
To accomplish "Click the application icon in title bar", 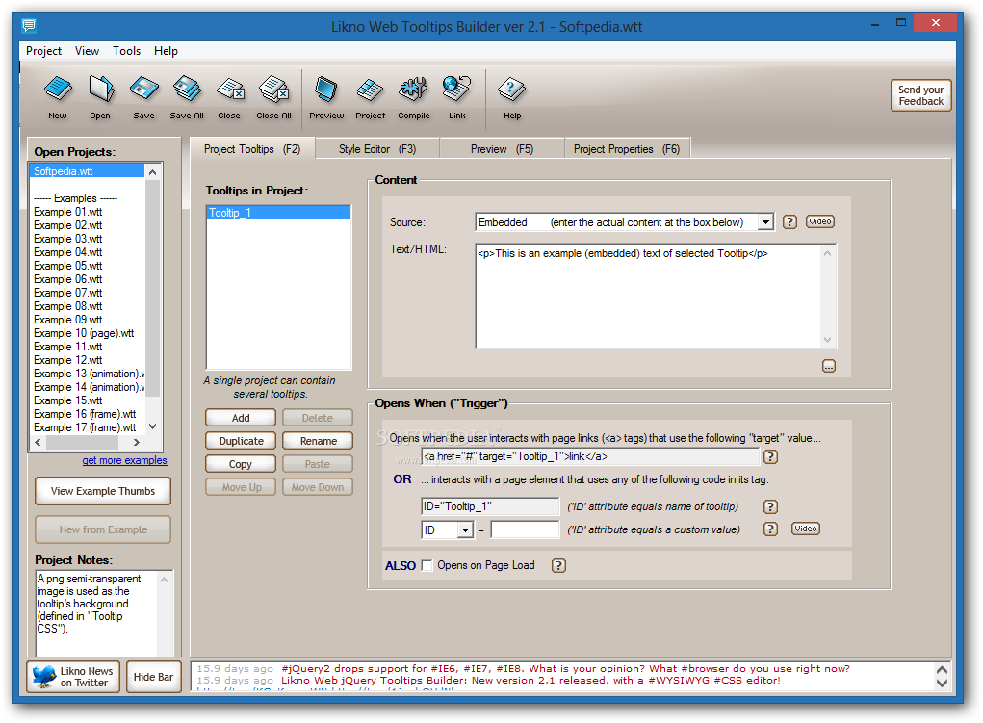I will (29, 26).
